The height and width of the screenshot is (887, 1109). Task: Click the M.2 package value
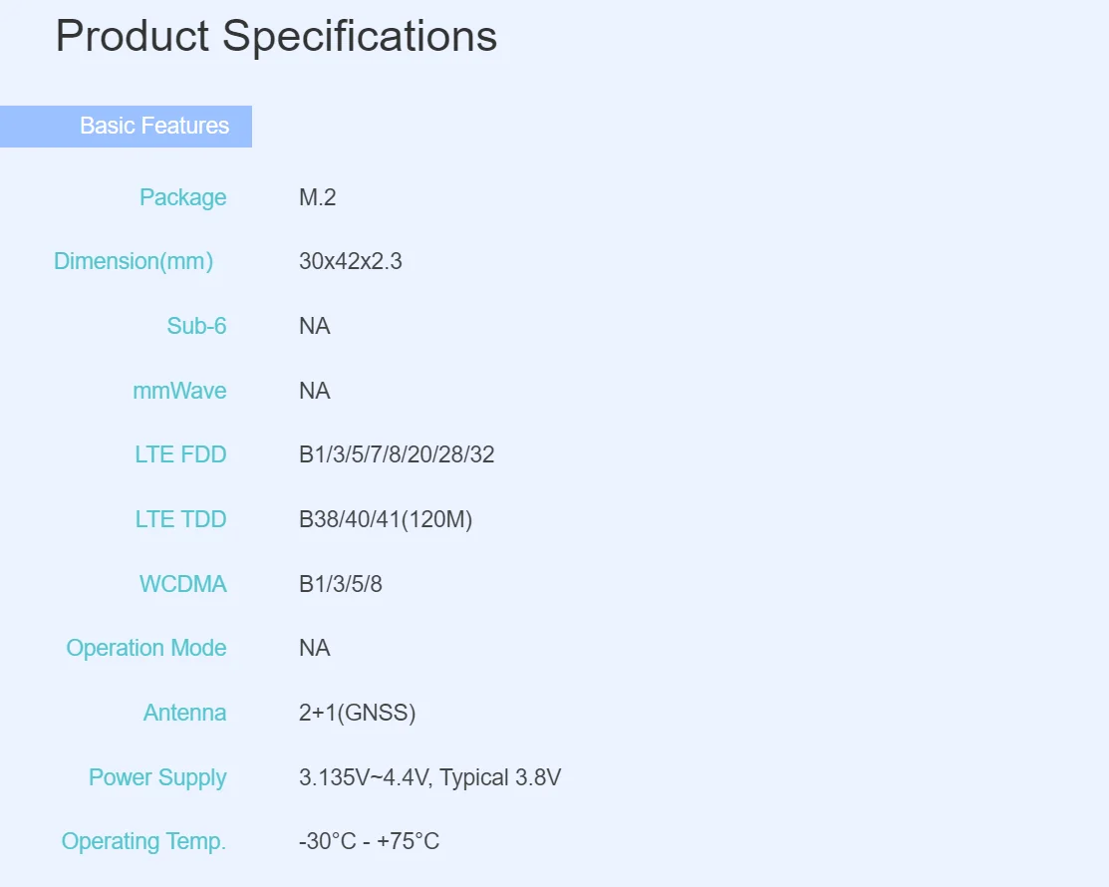pyautogui.click(x=318, y=197)
